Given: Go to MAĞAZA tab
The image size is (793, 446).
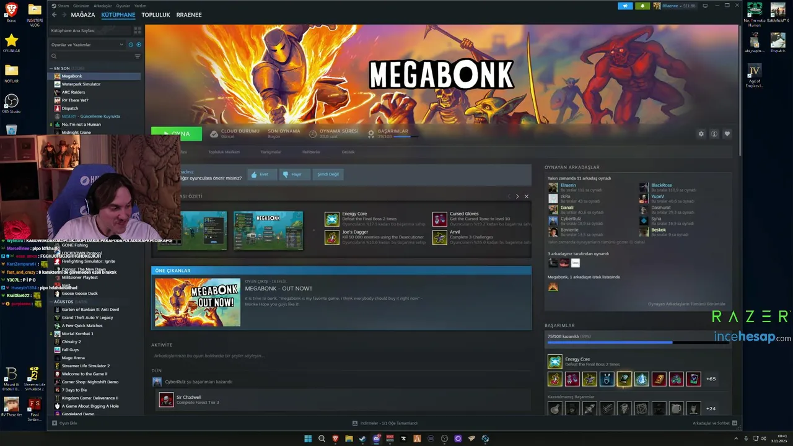Looking at the screenshot, I should [x=83, y=15].
